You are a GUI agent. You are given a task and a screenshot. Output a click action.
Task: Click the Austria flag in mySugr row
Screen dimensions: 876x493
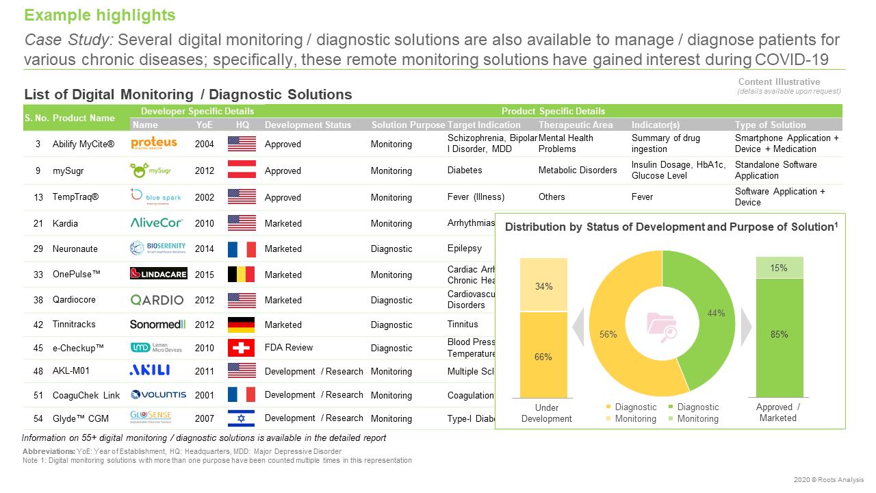pyautogui.click(x=241, y=170)
